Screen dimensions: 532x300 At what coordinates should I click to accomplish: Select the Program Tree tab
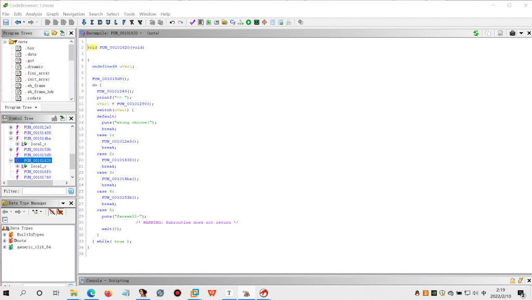coord(18,107)
